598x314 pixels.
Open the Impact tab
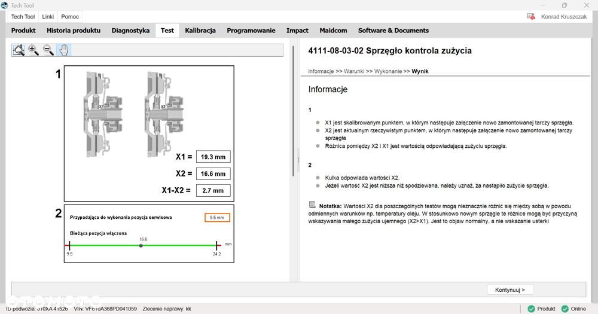[x=297, y=31]
